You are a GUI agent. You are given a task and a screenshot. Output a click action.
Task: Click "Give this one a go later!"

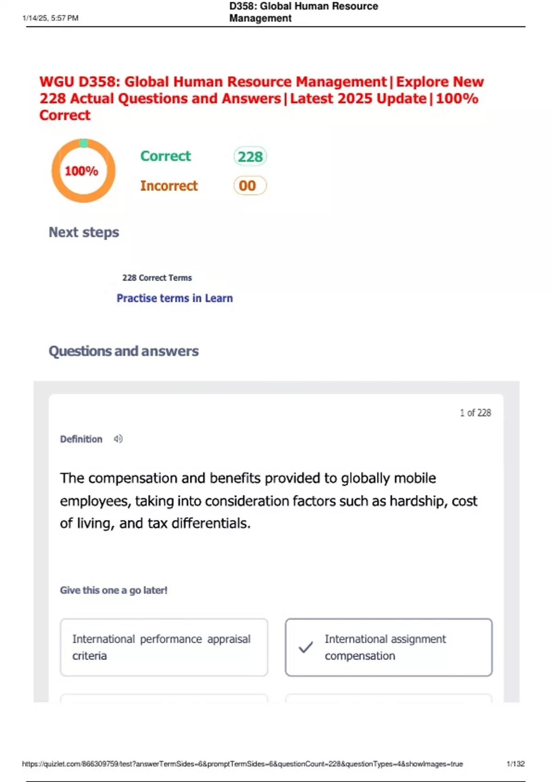click(114, 590)
